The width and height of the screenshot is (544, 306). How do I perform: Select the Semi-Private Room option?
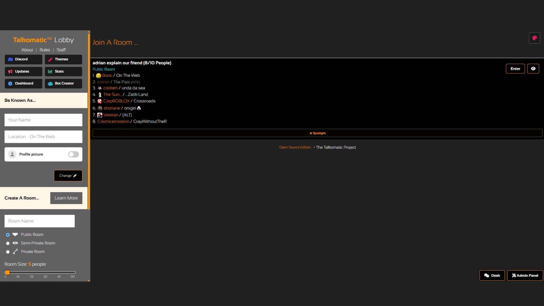8,243
